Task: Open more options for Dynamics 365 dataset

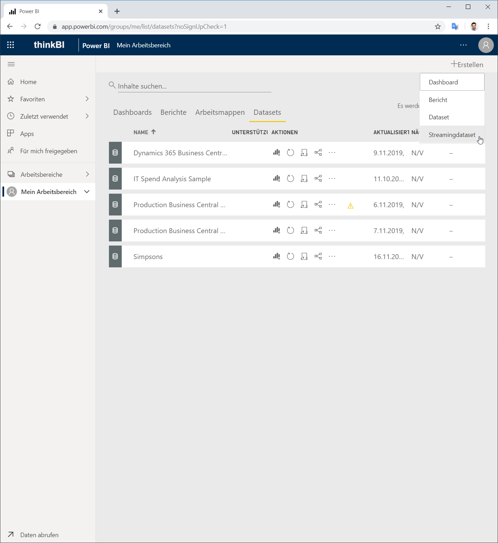Action: point(332,153)
